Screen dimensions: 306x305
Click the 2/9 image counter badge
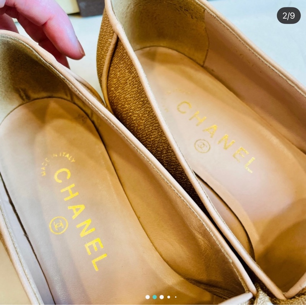pyautogui.click(x=289, y=16)
